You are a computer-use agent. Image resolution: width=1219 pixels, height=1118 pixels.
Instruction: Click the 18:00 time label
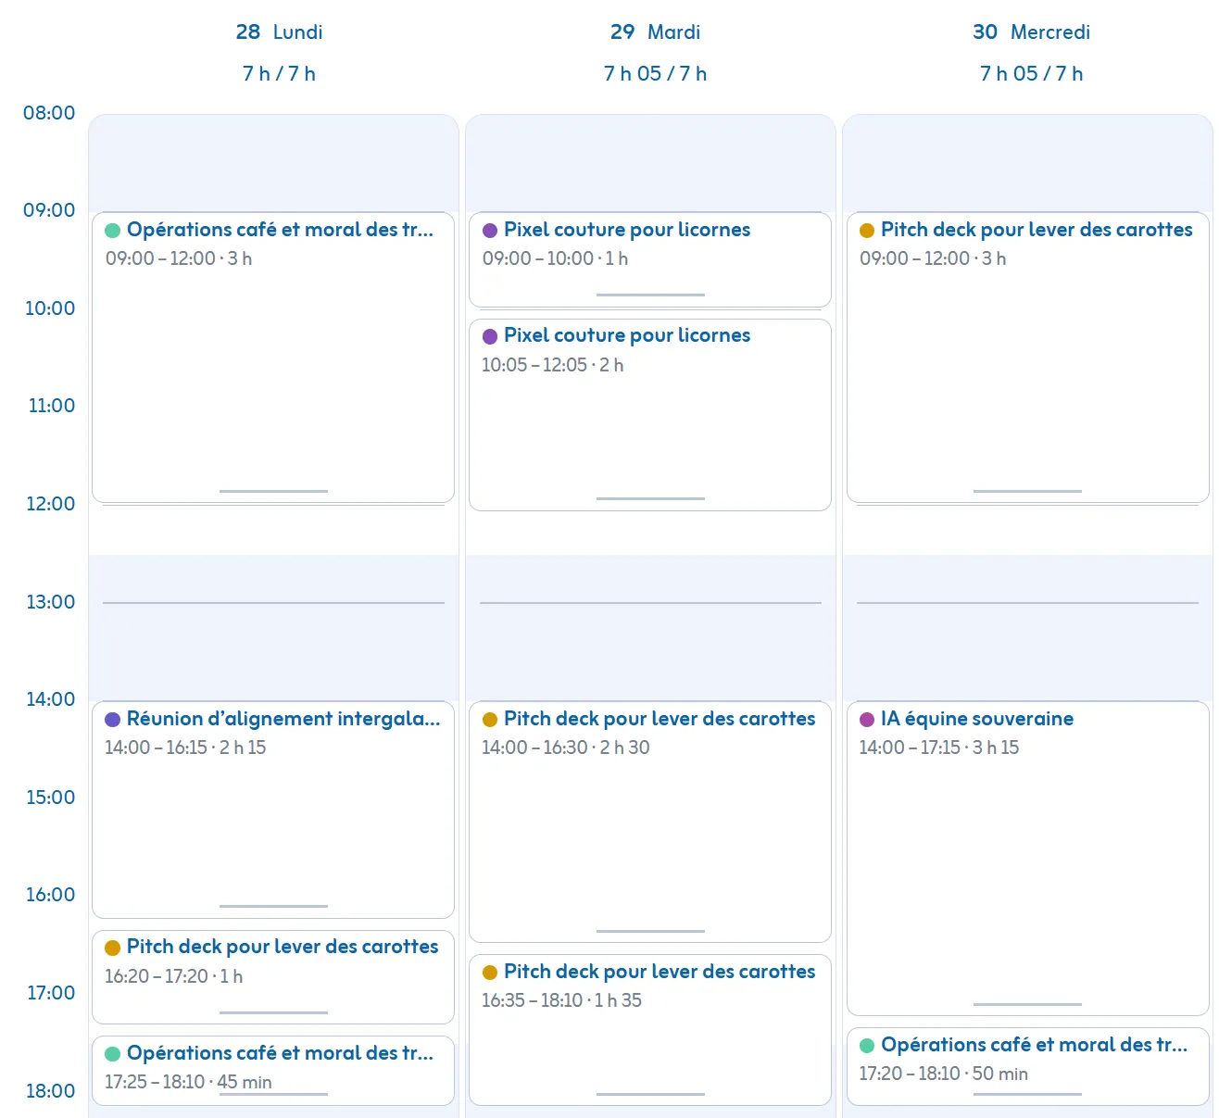pos(50,1091)
